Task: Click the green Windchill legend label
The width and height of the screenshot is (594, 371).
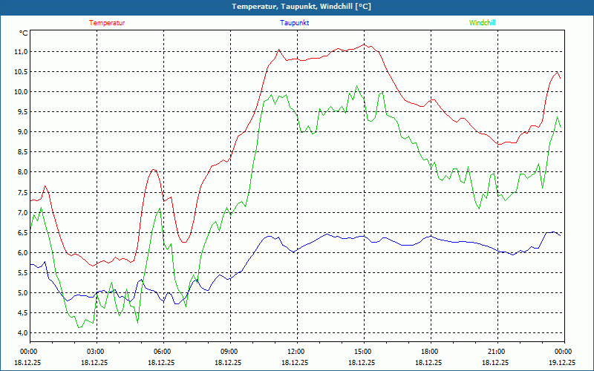Action: [482, 23]
